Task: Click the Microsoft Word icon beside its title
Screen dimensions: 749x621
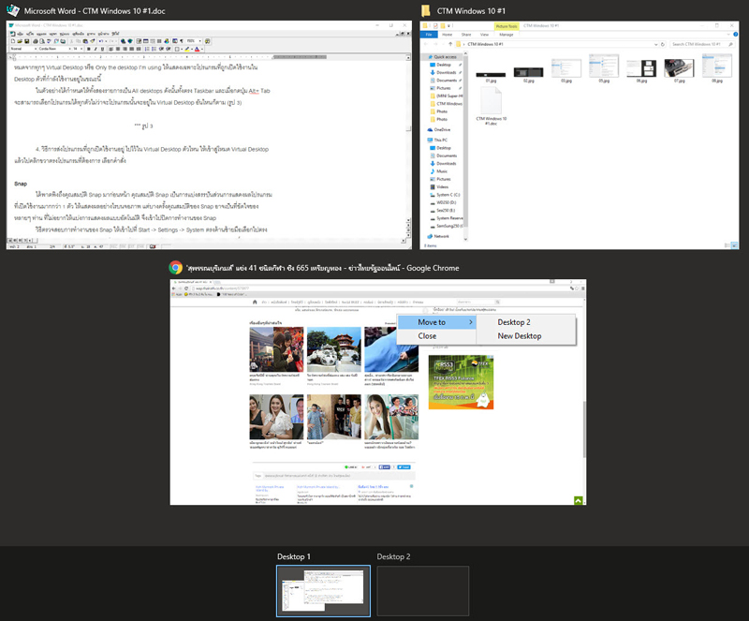Action: (13, 10)
